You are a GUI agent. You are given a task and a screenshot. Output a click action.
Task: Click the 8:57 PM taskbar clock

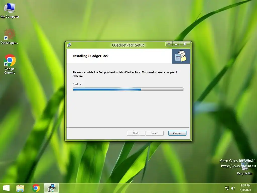click(245, 188)
